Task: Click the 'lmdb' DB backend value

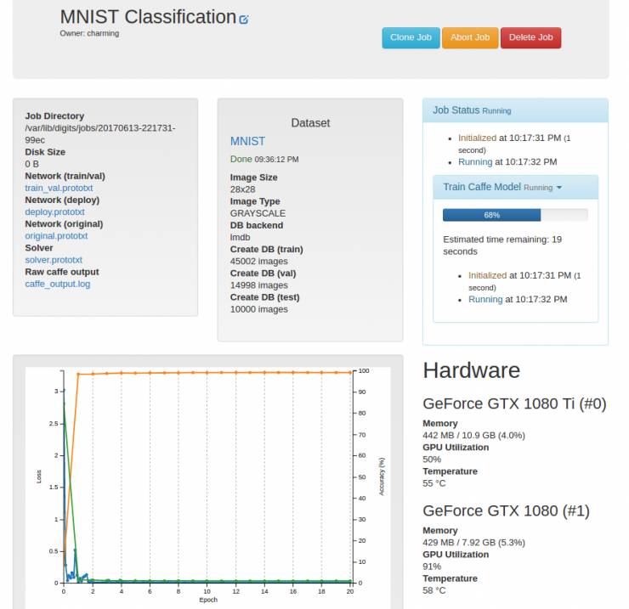Action: (240, 237)
